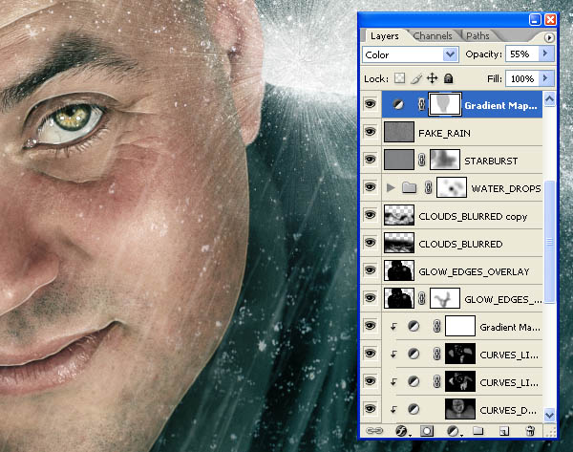Open the Add layer style menu

pos(402,431)
